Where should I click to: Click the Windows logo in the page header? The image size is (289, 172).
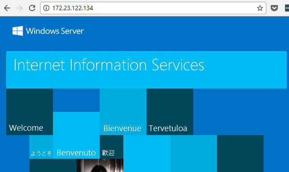point(18,31)
